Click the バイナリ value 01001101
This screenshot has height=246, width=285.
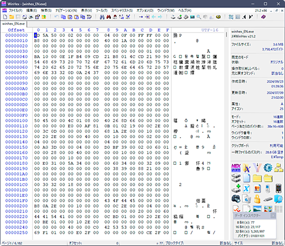257,236
